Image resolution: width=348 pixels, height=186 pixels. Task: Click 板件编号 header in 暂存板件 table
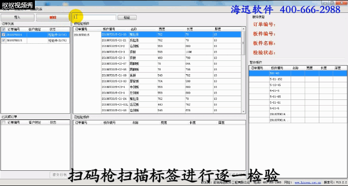(277, 68)
